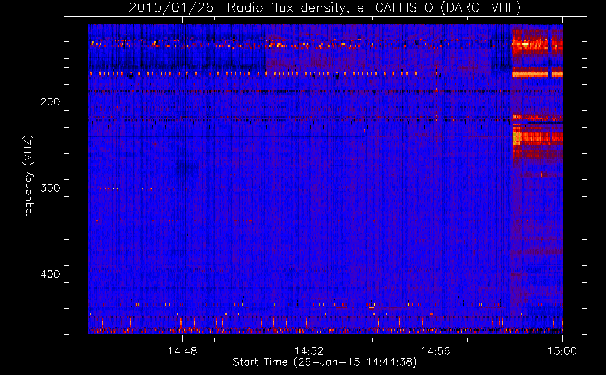
Task: Select the 14:48 time tick label
Action: tap(182, 351)
